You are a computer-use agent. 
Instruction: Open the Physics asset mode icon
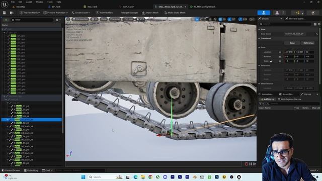[313, 13]
